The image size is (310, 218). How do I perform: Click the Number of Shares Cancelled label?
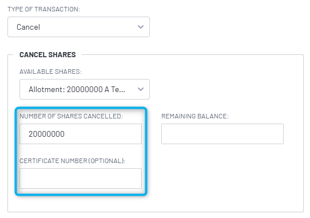tap(71, 116)
